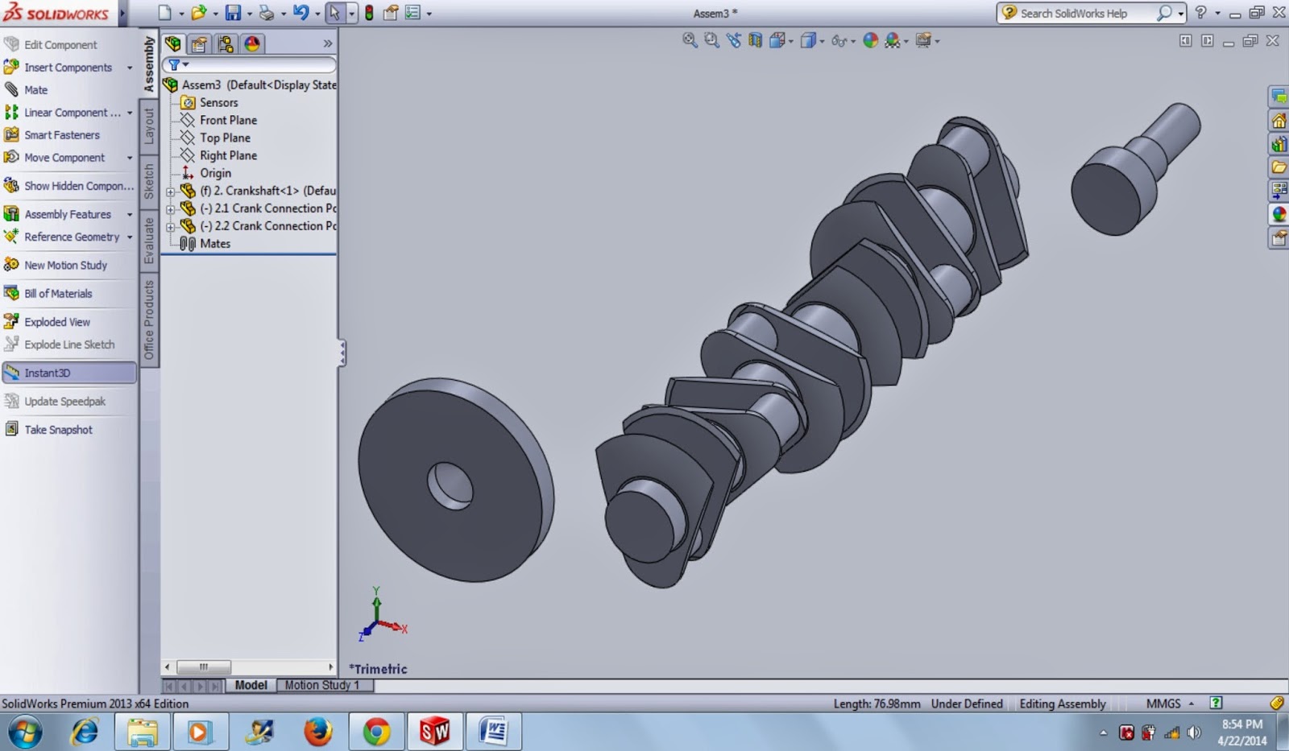Switch to the Office Products tab
The image size is (1289, 751).
click(149, 320)
